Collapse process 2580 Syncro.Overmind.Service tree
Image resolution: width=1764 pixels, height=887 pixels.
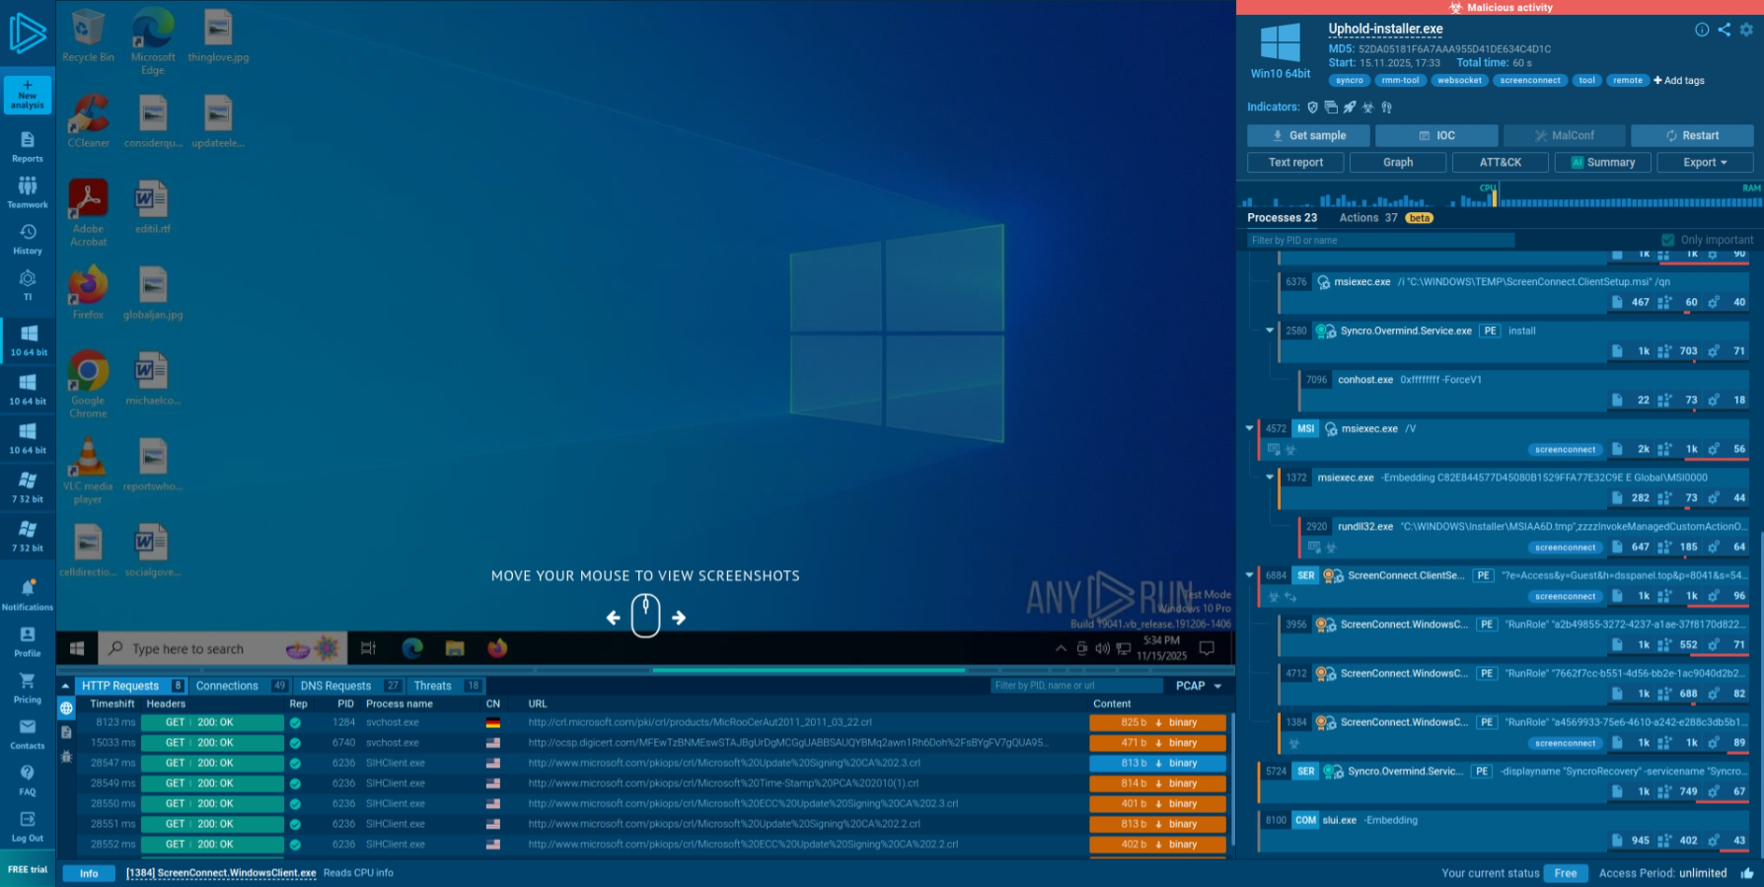(1270, 331)
